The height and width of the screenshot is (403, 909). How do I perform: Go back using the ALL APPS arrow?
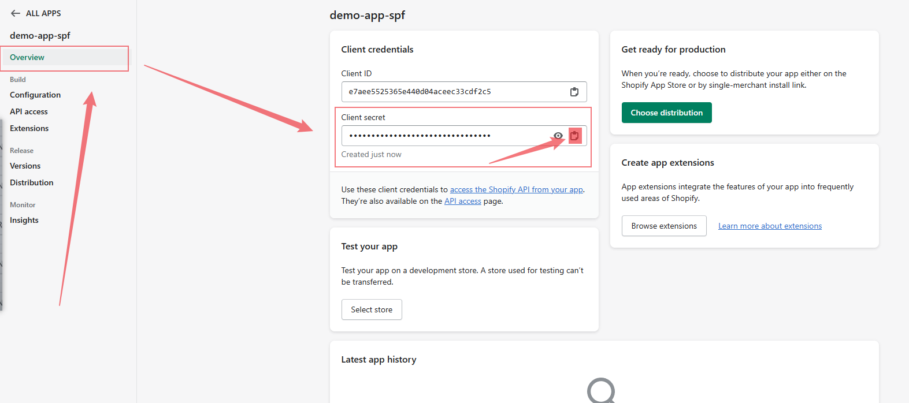(x=16, y=13)
